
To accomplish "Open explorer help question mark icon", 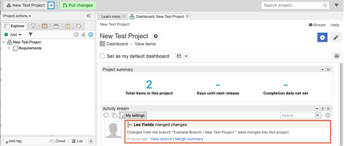I will click(x=91, y=35).
